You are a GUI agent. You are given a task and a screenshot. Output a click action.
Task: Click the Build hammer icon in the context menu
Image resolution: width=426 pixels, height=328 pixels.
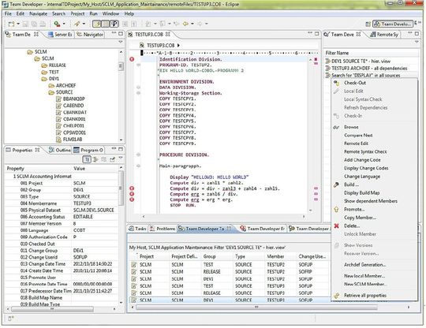(x=336, y=184)
